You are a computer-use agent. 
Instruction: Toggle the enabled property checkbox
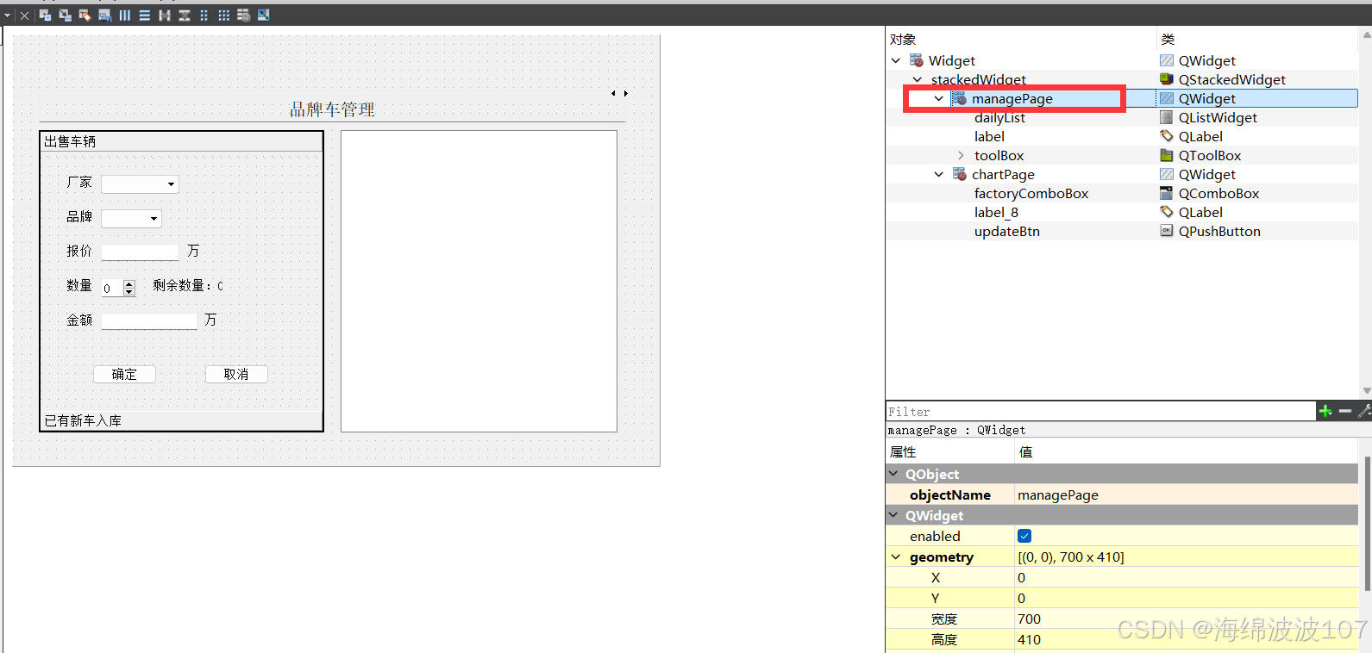pos(1024,536)
